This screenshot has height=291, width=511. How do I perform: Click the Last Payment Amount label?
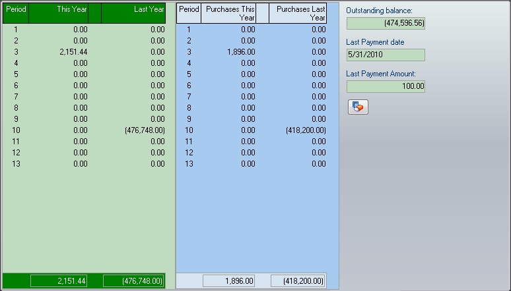(381, 74)
